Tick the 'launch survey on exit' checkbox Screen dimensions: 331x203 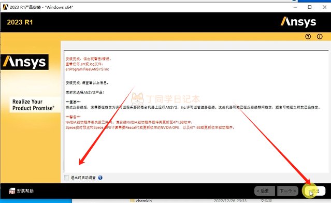coord(66,178)
